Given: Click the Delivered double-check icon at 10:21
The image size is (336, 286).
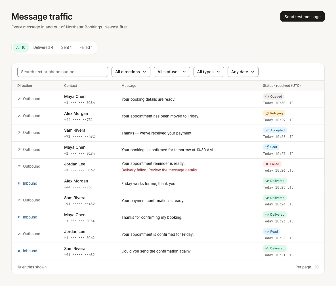Looking at the screenshot, I should coord(267,248).
